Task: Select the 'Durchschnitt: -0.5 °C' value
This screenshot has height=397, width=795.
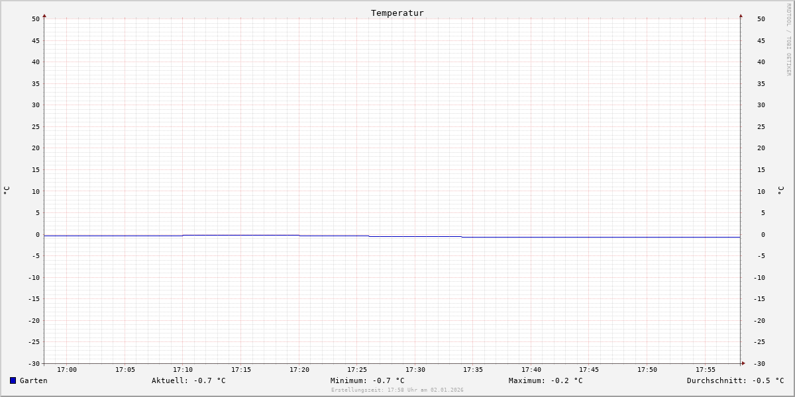Action: [735, 380]
